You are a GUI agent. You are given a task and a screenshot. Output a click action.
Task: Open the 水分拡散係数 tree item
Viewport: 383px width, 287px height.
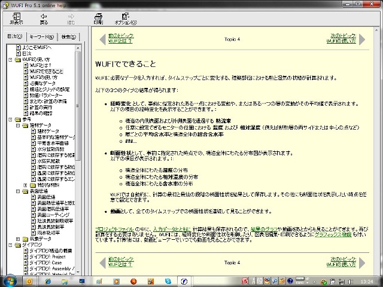click(x=50, y=149)
